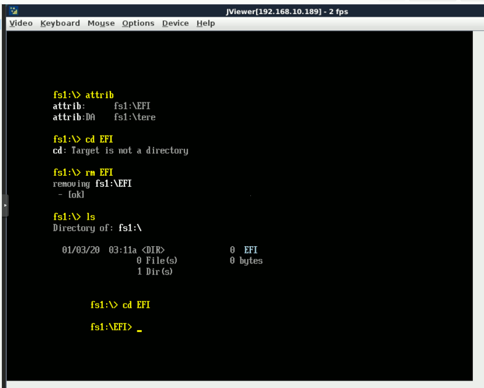The width and height of the screenshot is (484, 388).
Task: Click 'cd: Target is not a directory' message
Action: click(120, 151)
